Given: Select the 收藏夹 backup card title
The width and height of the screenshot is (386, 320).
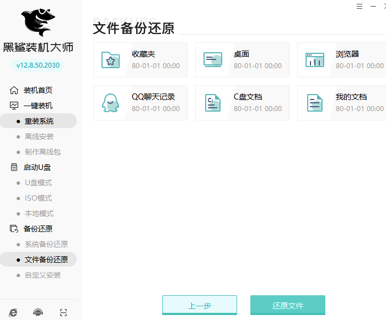Looking at the screenshot, I should (143, 54).
